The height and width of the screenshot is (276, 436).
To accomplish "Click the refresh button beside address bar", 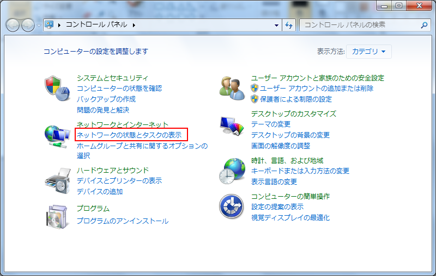I will click(289, 25).
